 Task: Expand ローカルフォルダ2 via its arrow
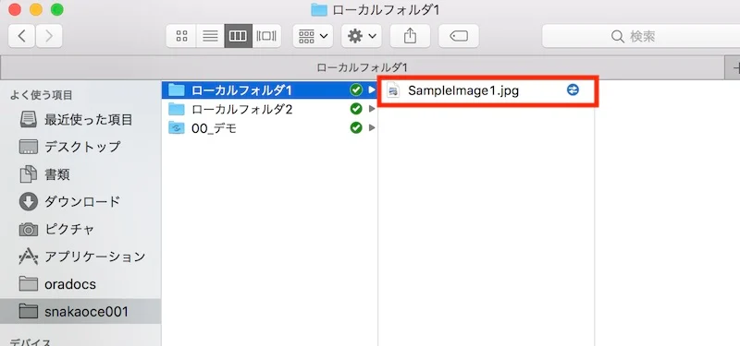pyautogui.click(x=372, y=109)
